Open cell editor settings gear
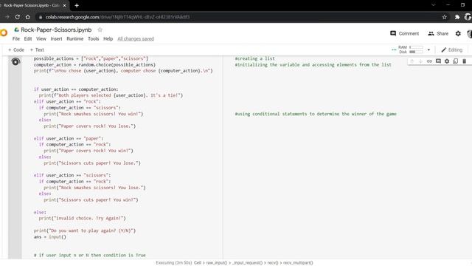This screenshot has width=472, height=266. tap(447, 61)
